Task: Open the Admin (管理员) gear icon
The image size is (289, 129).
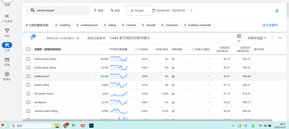Action: pyautogui.click(x=7, y=74)
